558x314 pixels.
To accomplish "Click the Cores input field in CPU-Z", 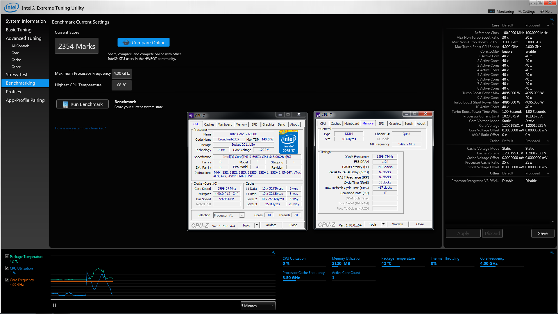I will tap(269, 215).
